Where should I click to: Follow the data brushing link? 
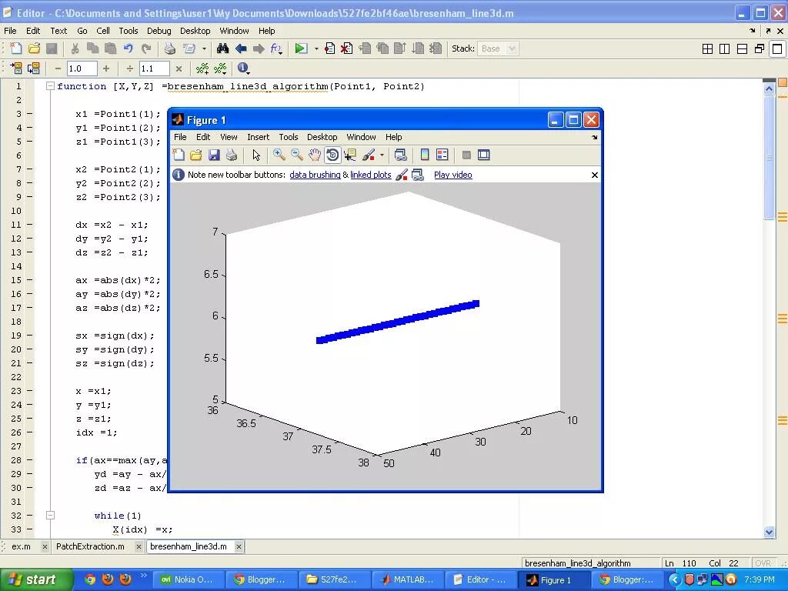tap(315, 175)
